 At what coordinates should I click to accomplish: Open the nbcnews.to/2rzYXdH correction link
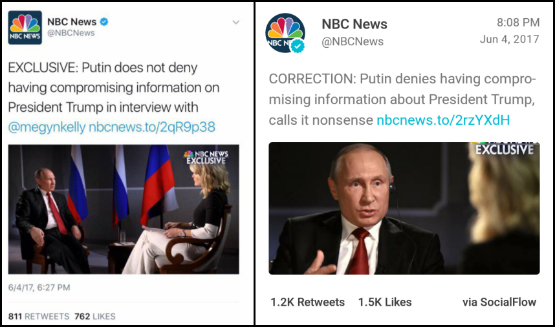(443, 120)
